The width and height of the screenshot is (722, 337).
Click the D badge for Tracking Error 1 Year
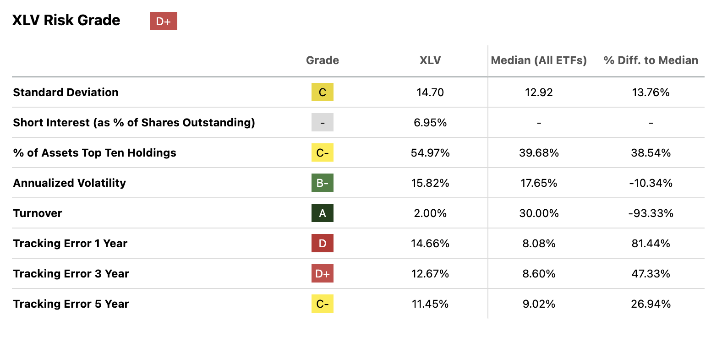tap(323, 243)
